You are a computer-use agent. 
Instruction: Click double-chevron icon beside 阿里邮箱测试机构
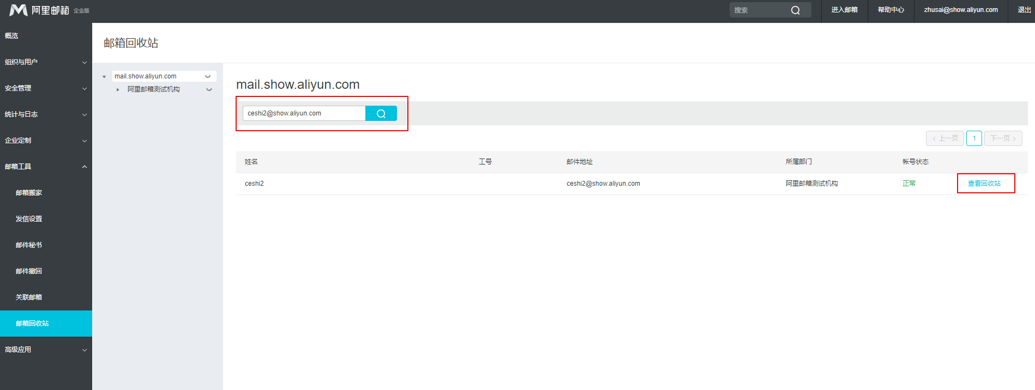pos(209,89)
